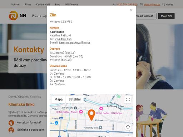Open Hledat search
183x137 pixels.
click(x=169, y=5)
